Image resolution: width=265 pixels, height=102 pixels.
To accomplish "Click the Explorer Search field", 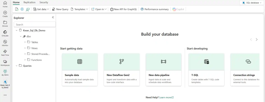I will pyautogui.click(x=35, y=25).
